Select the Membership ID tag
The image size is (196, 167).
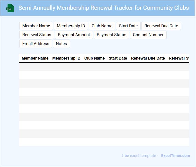(x=71, y=26)
